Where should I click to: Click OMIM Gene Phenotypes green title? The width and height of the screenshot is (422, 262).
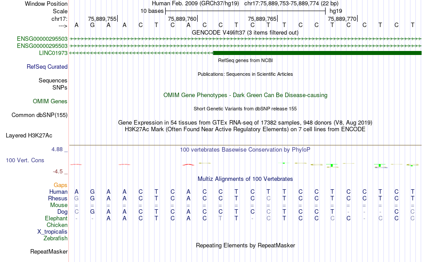pos(246,95)
